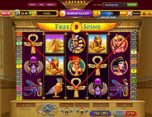Open the FAQ menu item
Screen dimensions: 152x117
[x=41, y=4]
